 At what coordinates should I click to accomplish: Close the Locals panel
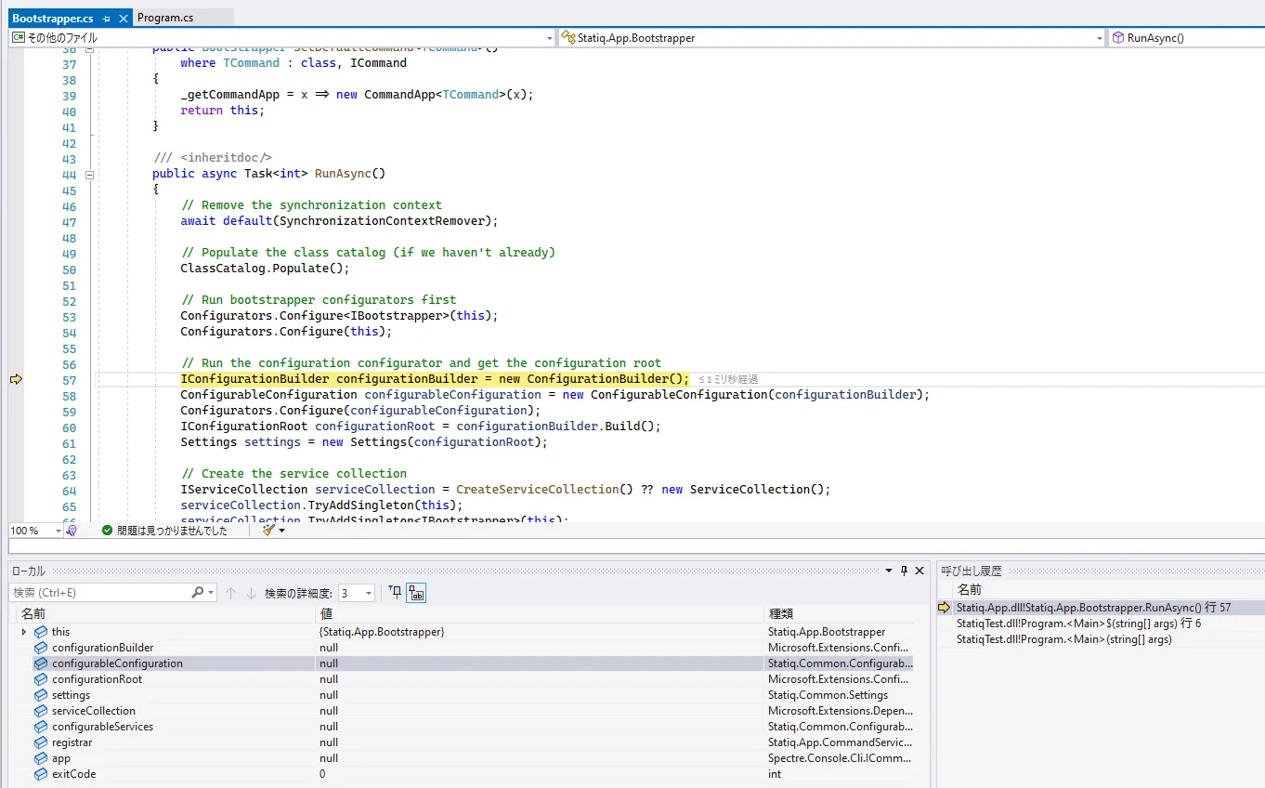[x=919, y=571]
